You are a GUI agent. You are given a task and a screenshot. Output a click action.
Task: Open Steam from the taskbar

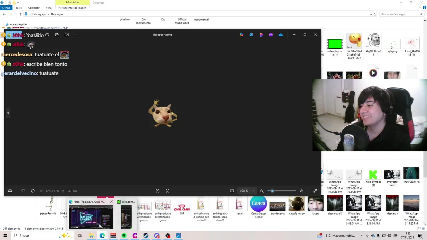click(x=146, y=236)
